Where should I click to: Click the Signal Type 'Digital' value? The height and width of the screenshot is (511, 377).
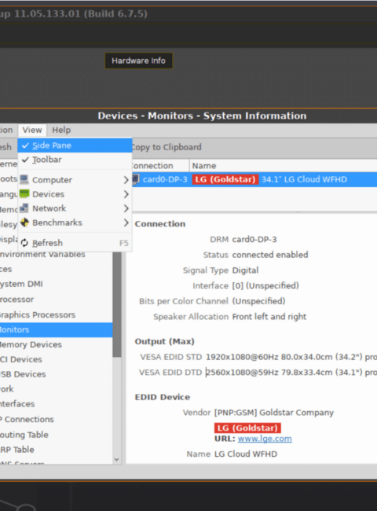[x=245, y=270]
